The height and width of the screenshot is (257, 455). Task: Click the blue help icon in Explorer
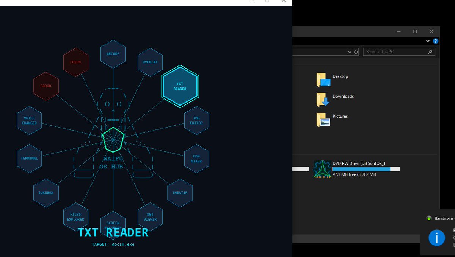[436, 41]
